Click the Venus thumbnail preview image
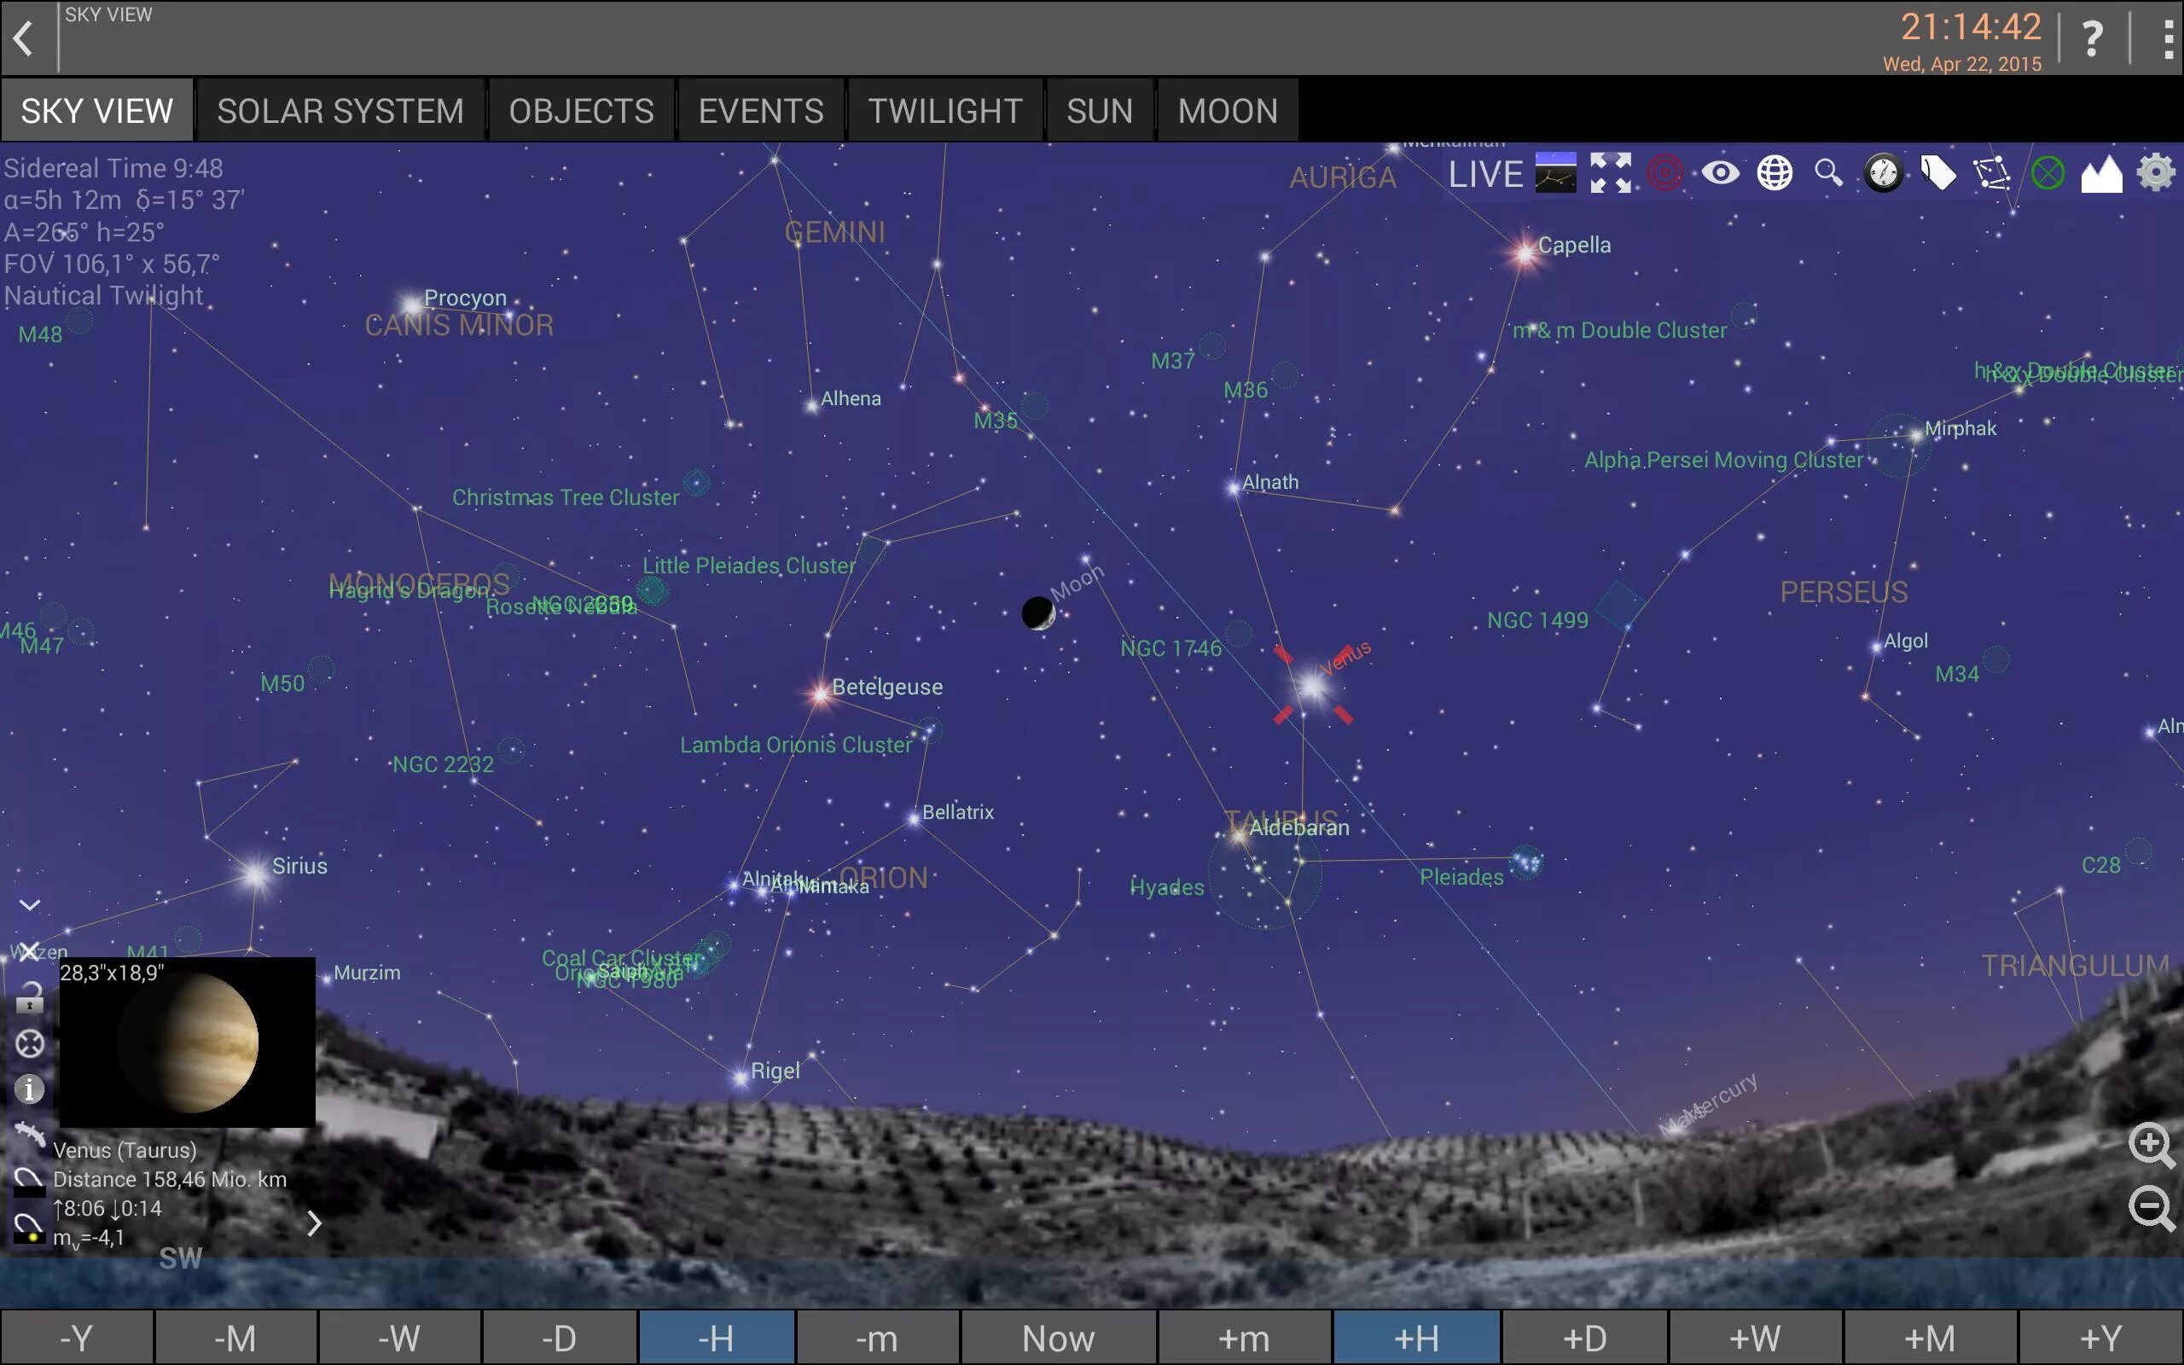2184x1365 pixels. click(x=188, y=1043)
